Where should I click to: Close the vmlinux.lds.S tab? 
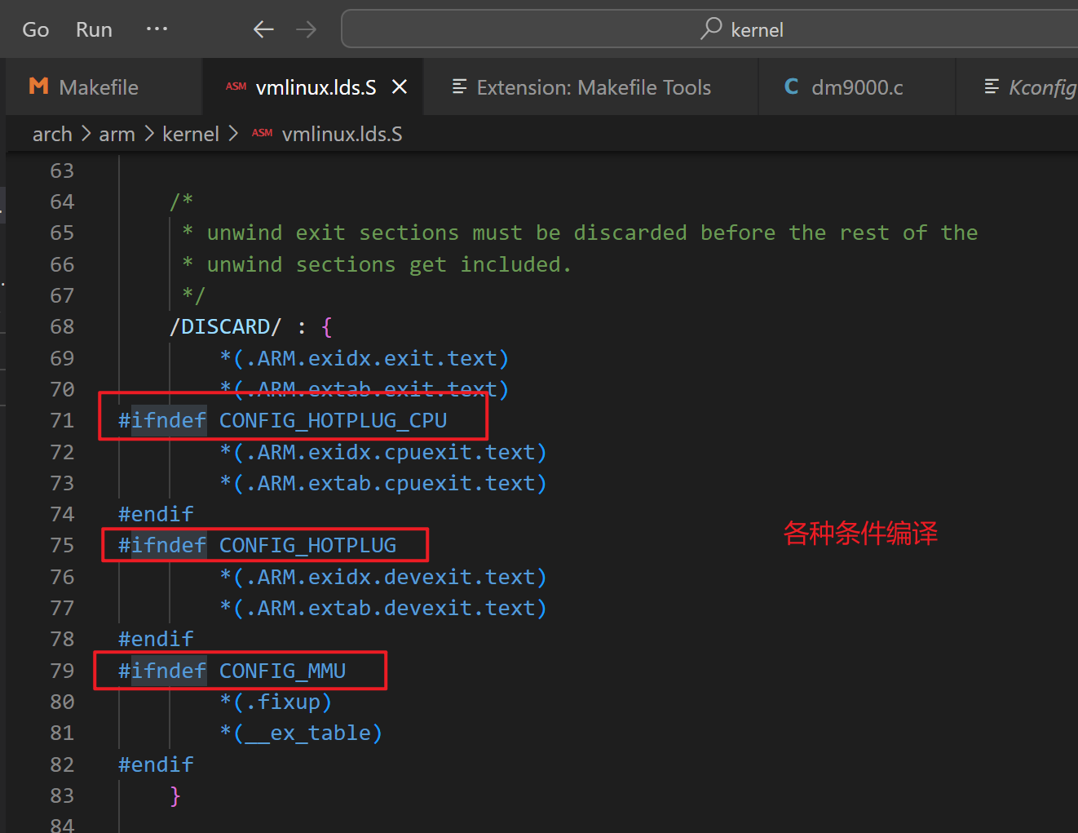[x=400, y=86]
